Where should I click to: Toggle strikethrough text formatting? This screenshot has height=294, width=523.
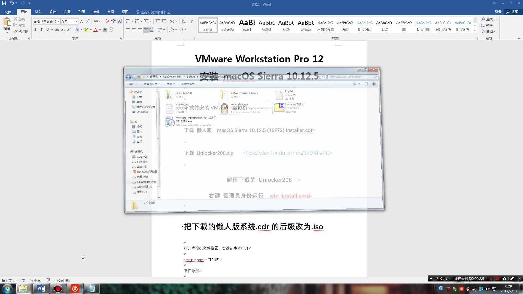[x=57, y=30]
